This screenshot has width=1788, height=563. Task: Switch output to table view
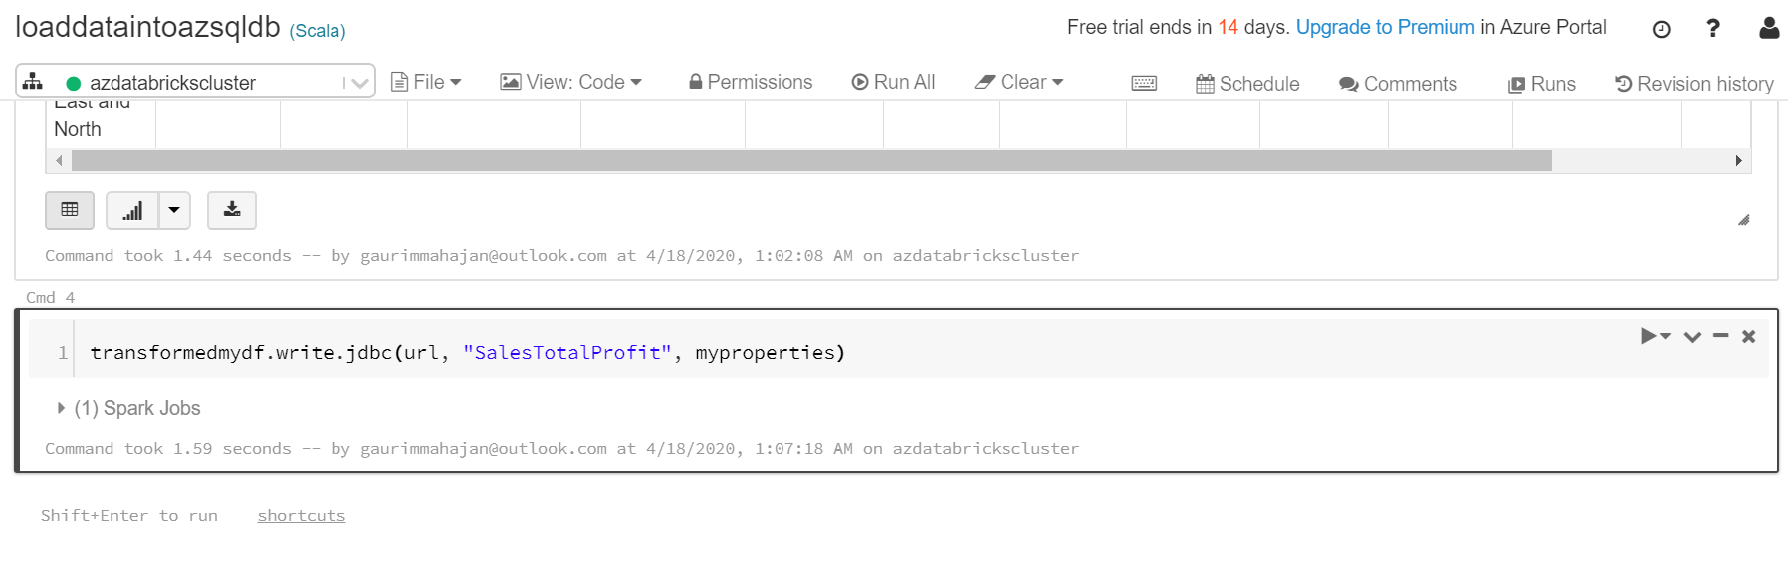(x=70, y=210)
